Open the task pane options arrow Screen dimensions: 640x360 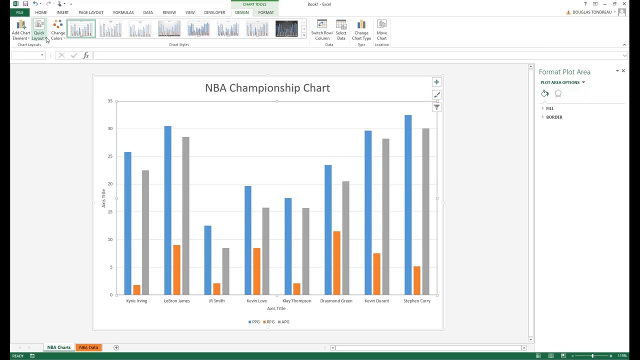617,71
